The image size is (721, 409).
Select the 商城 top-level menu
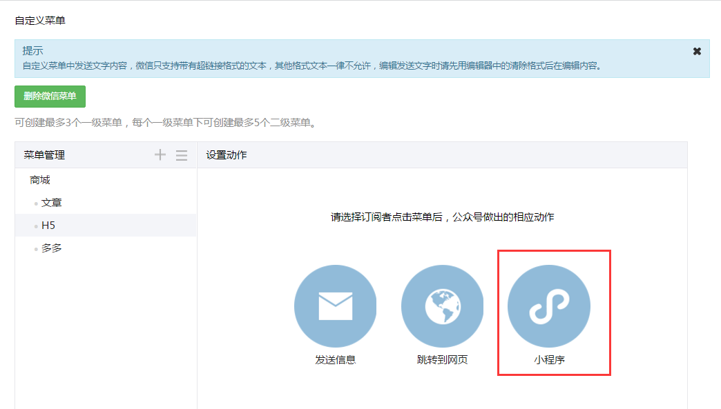40,180
